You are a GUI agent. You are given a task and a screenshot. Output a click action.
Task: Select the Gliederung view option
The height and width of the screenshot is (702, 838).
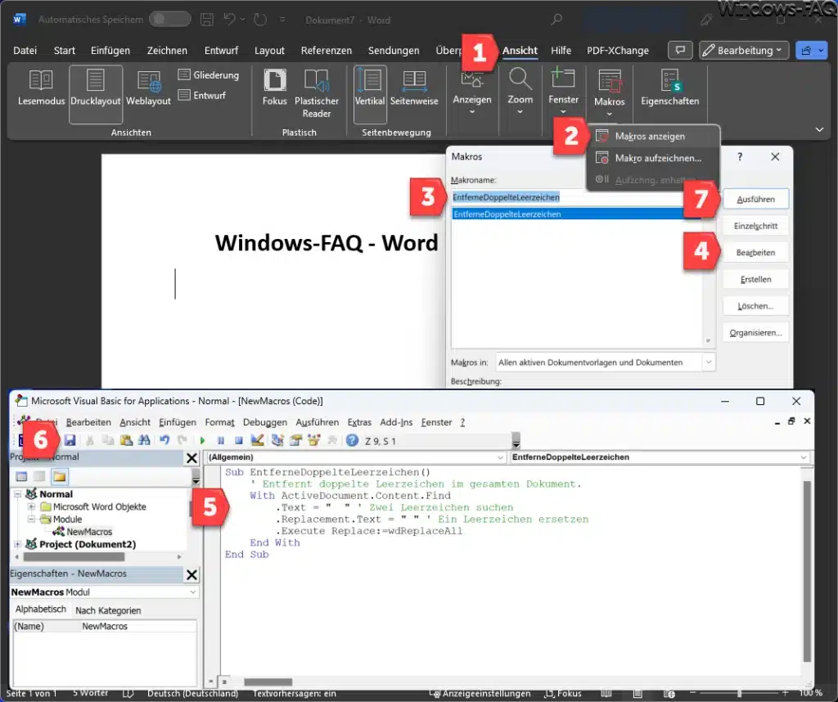coord(209,74)
